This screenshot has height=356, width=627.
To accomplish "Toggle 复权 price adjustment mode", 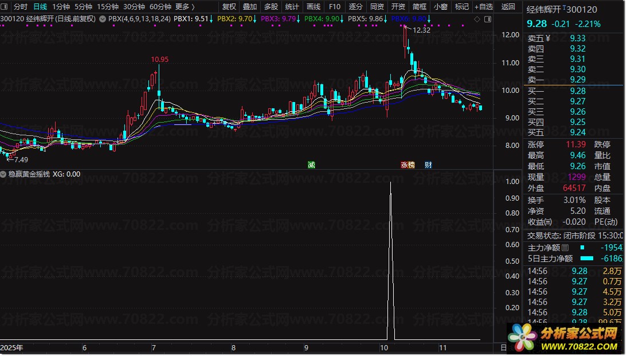I will point(229,7).
